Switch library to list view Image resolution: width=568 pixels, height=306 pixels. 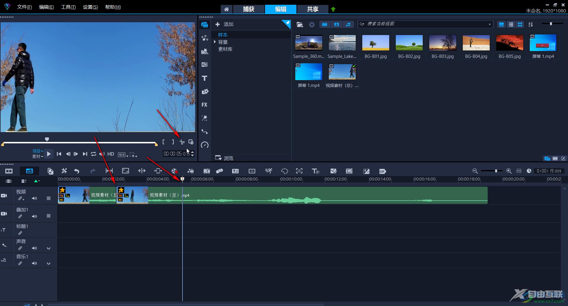[511, 25]
